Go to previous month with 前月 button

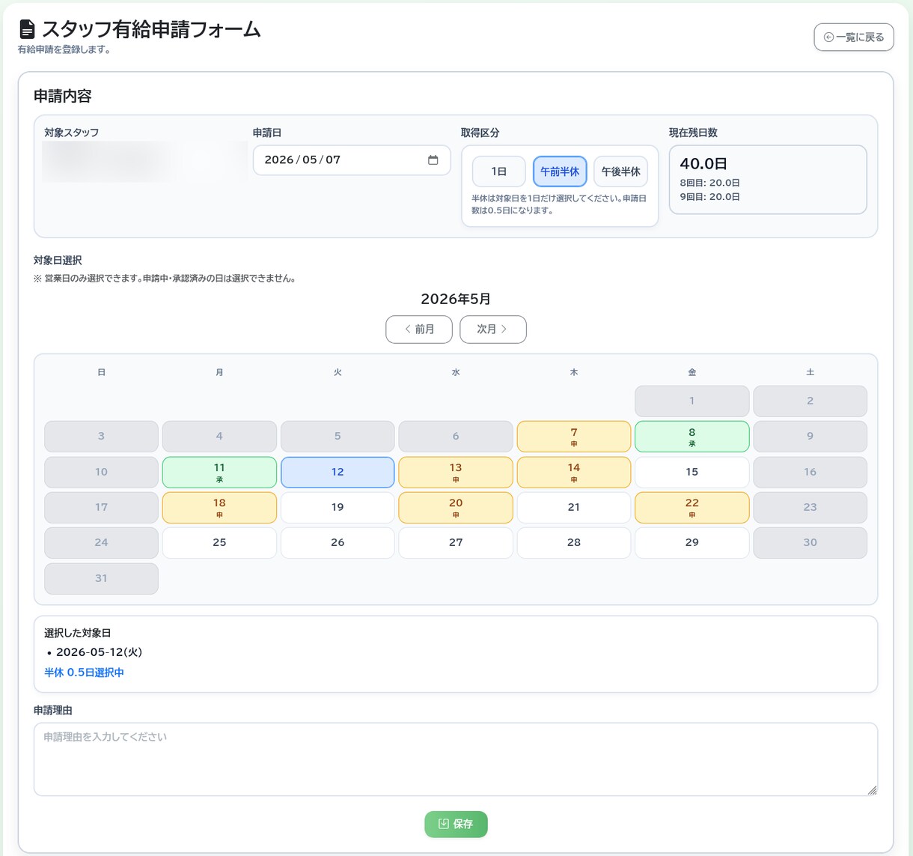click(x=419, y=330)
